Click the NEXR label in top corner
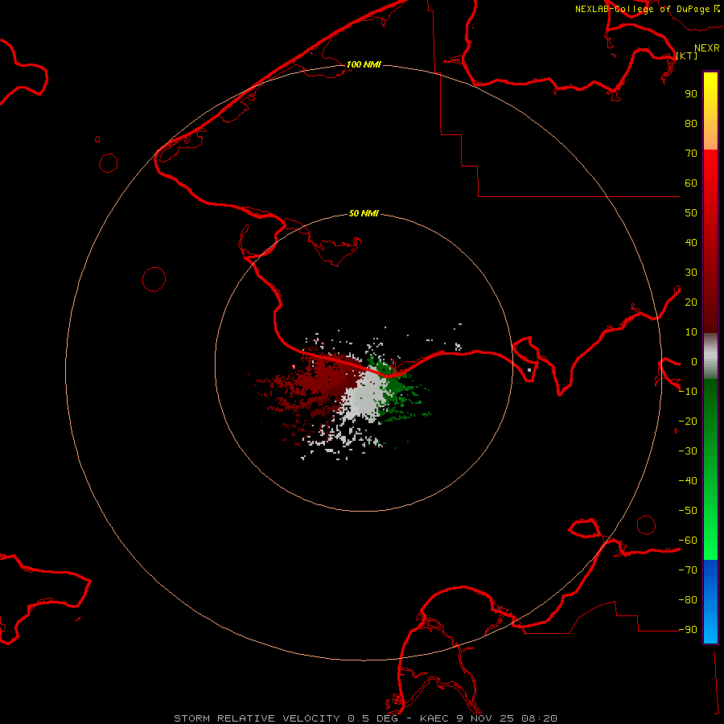The height and width of the screenshot is (724, 724). tap(706, 48)
